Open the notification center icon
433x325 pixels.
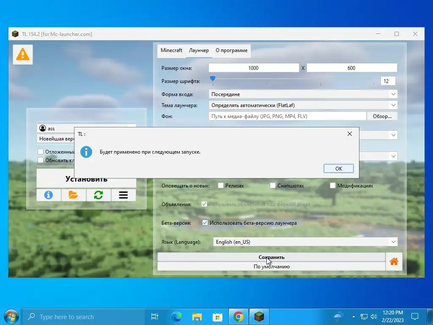[x=415, y=317]
